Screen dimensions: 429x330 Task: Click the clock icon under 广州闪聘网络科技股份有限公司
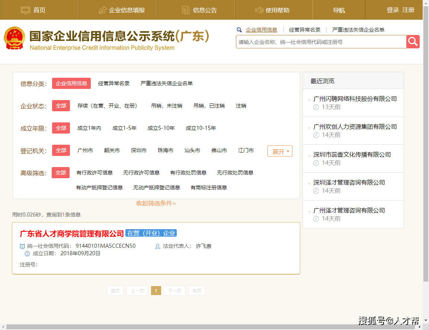click(316, 107)
